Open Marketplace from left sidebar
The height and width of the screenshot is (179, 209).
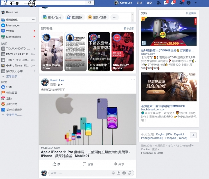[11, 37]
